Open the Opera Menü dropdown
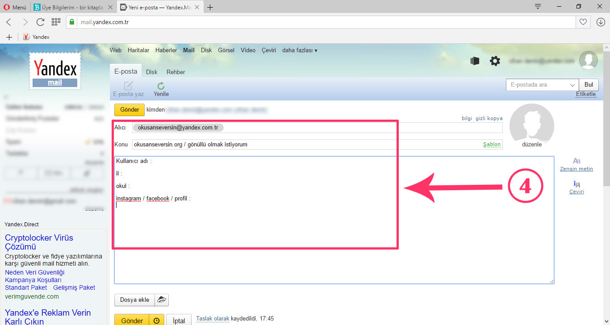Viewport: 610px width, 325px height. (15, 7)
